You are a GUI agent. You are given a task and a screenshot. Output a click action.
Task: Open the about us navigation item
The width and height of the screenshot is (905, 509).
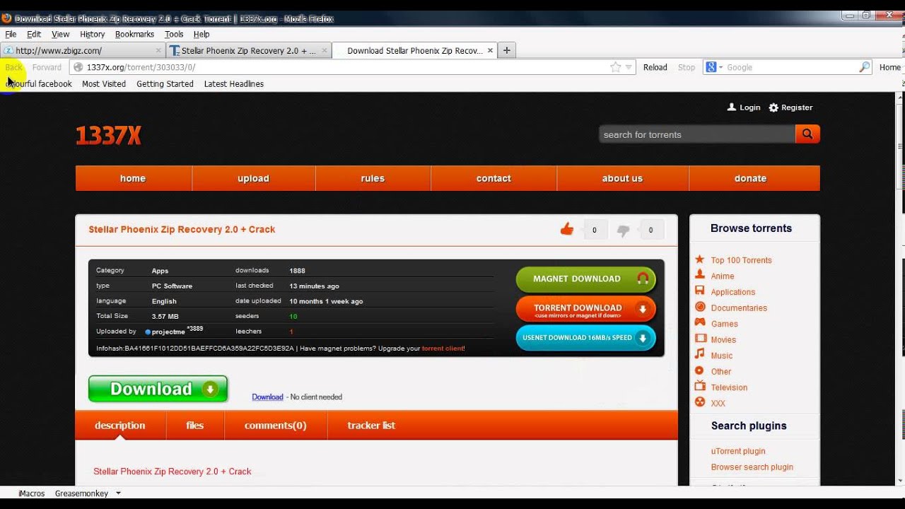[622, 178]
